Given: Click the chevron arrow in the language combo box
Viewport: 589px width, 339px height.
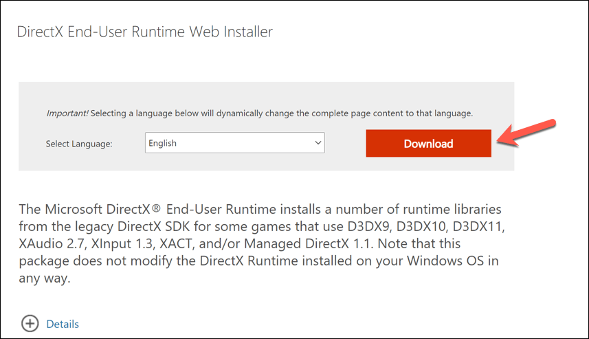Looking at the screenshot, I should pos(318,143).
